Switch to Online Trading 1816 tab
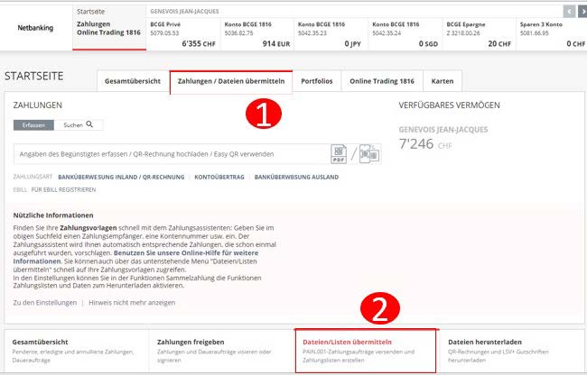 click(382, 81)
